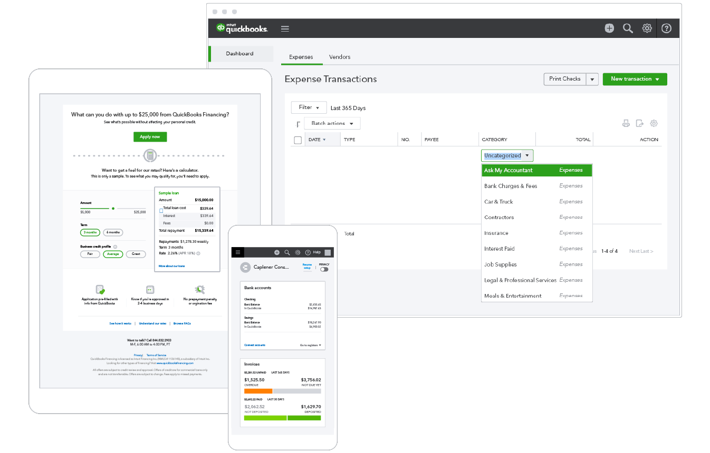Open search magnifier in the desktop header

(628, 28)
